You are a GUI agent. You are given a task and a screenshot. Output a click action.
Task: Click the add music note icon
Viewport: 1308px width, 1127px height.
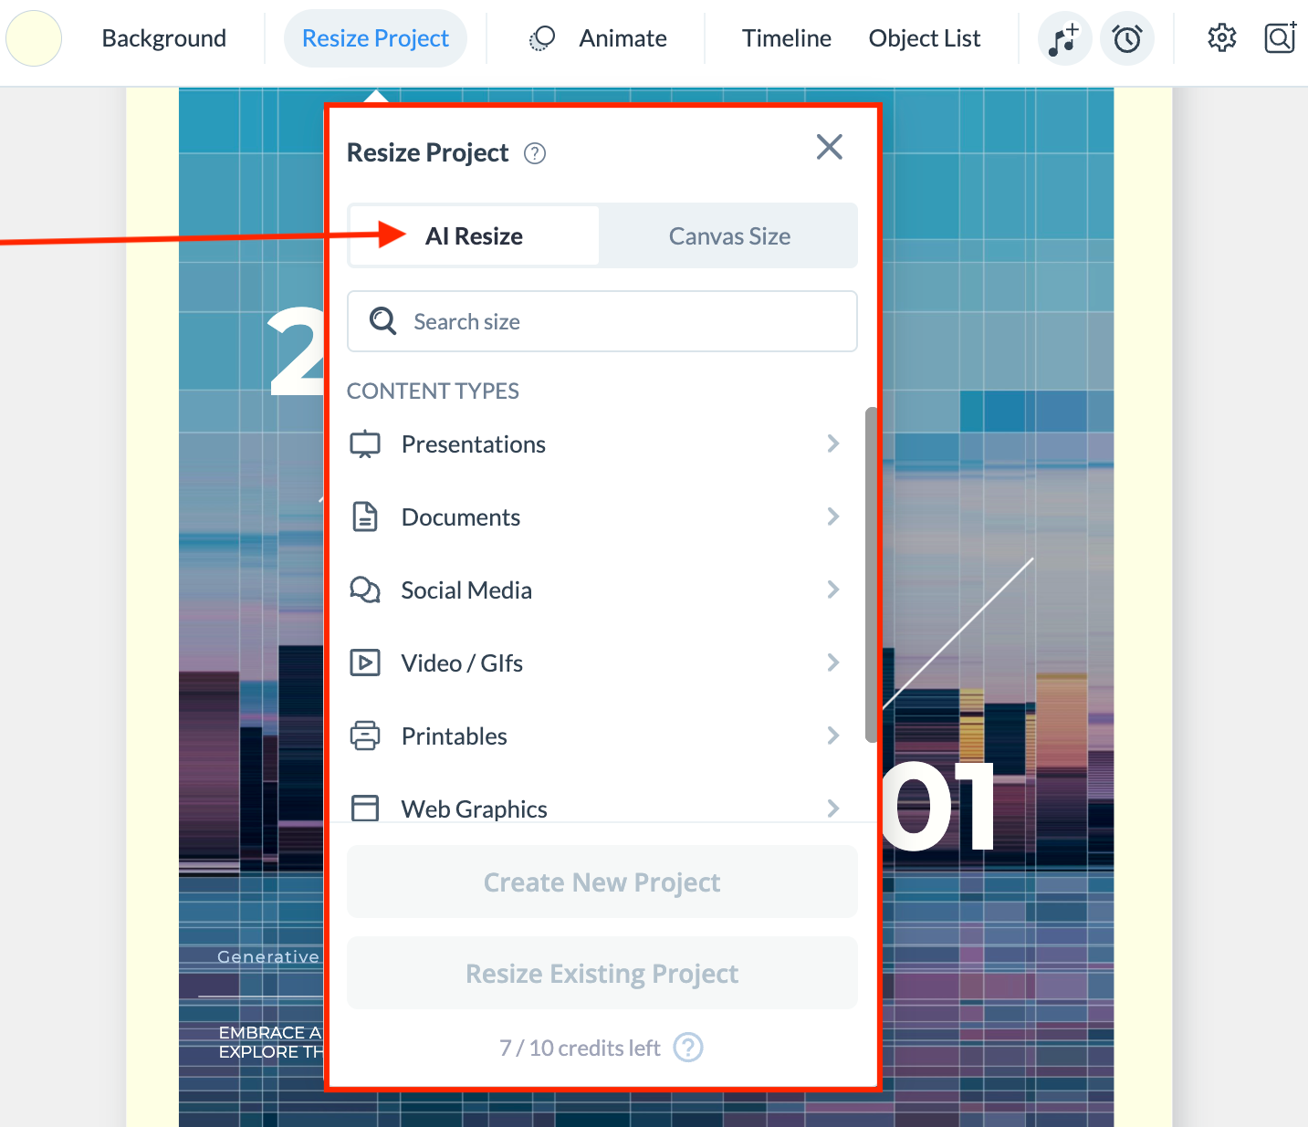(x=1064, y=38)
